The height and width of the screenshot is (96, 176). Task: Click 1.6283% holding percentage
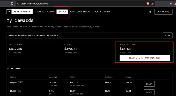click(53, 85)
